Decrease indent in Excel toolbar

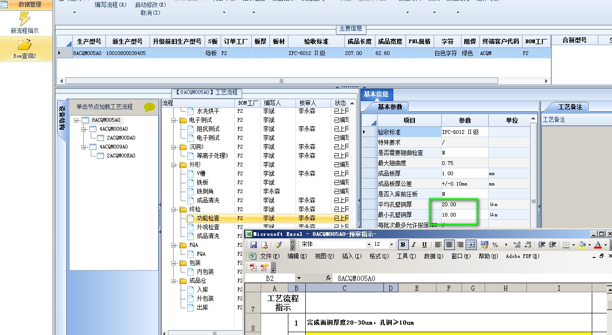coord(541,245)
